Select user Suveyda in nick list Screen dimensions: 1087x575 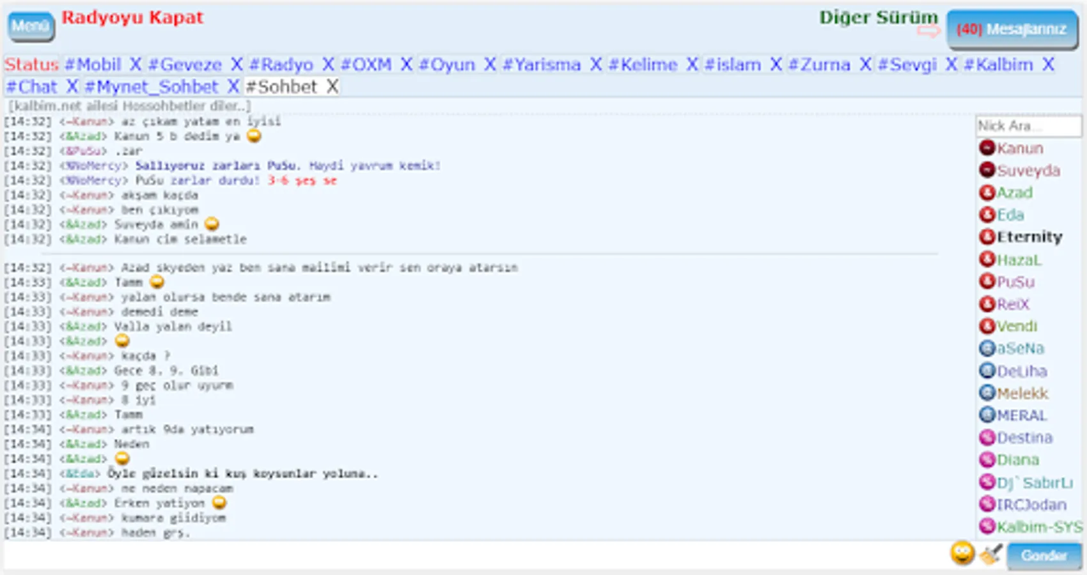pos(1028,171)
